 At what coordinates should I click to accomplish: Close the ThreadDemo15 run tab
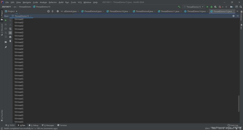[x=31, y=16]
